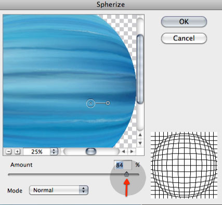The image size is (222, 205).
Task: Click the small circle handle in preview
Action: pyautogui.click(x=108, y=103)
